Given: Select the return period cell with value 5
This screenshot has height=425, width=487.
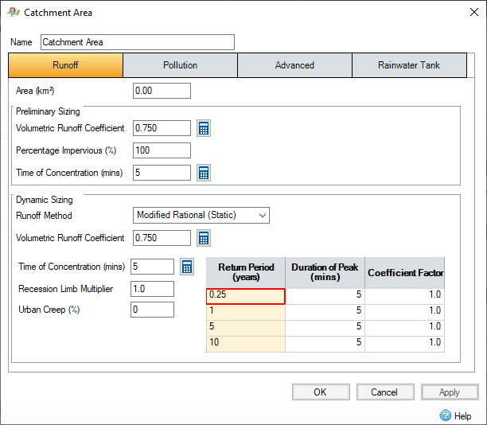Looking at the screenshot, I should (x=246, y=328).
